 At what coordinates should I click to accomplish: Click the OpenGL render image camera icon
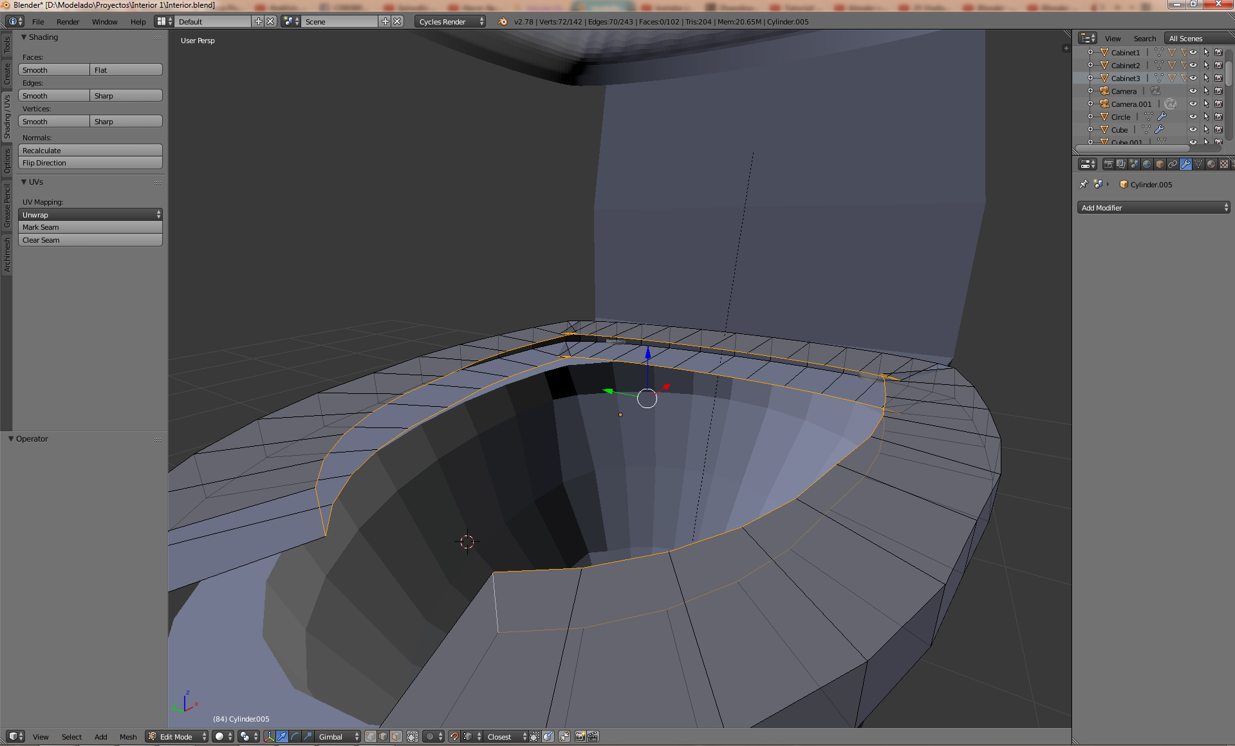pyautogui.click(x=580, y=736)
